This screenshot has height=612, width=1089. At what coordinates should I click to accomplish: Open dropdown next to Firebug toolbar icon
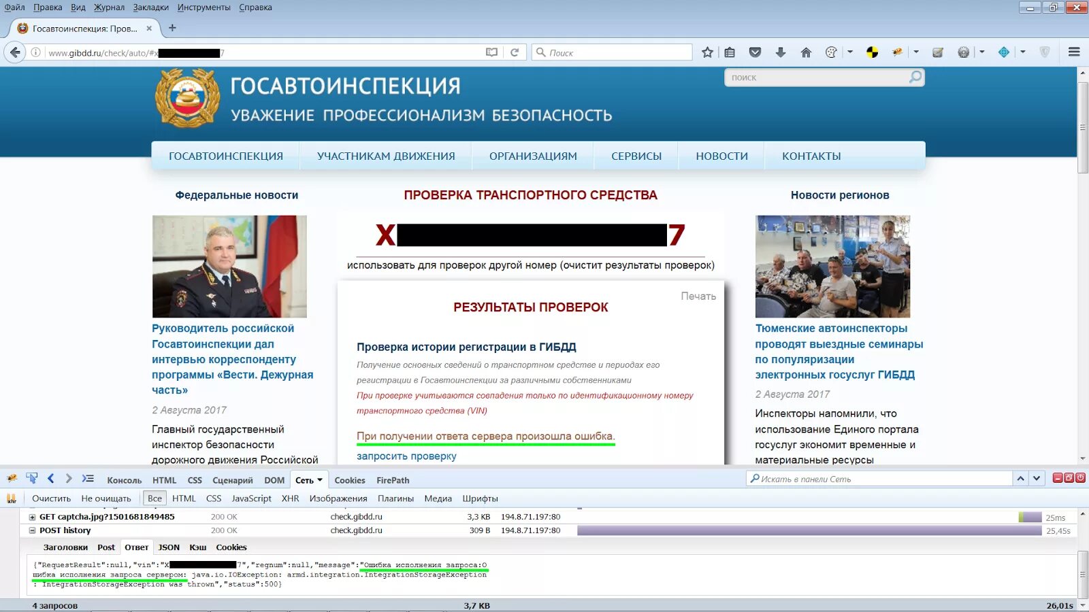916,52
